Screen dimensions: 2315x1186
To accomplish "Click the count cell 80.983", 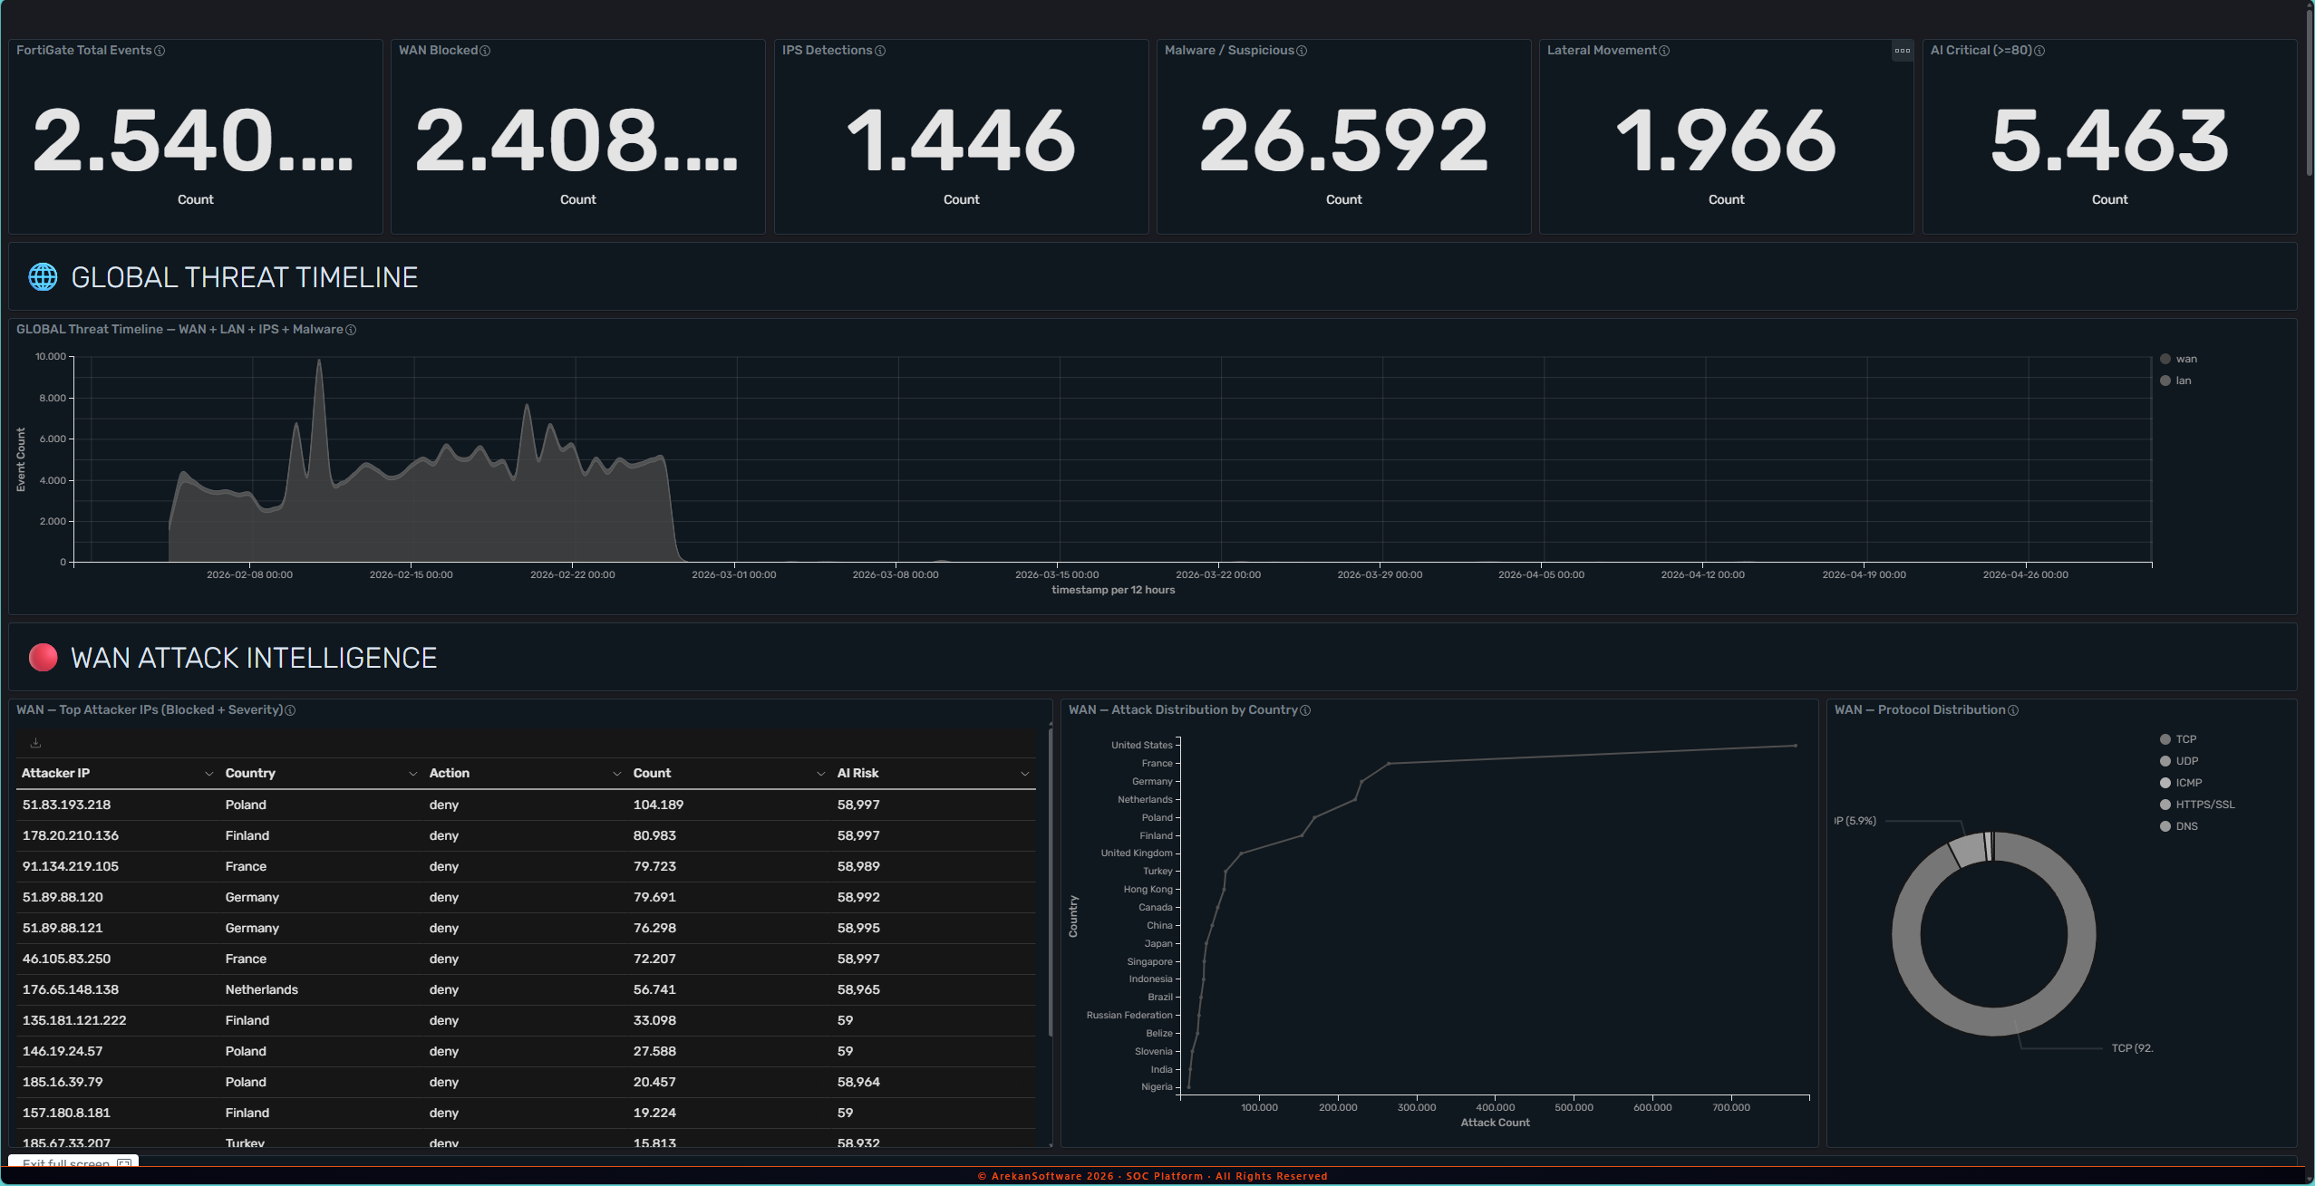I will [x=654, y=835].
